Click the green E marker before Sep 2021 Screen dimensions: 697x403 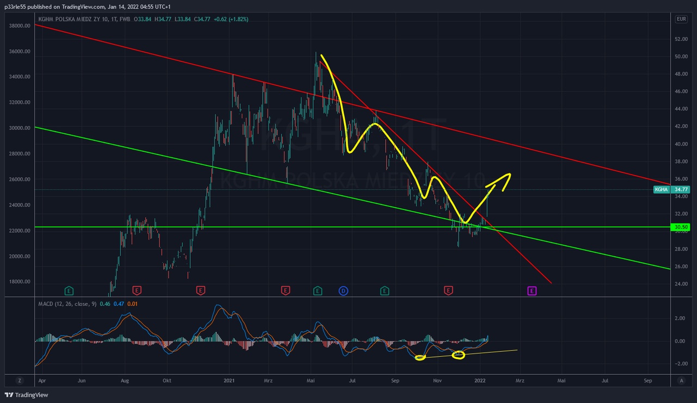[x=384, y=291]
